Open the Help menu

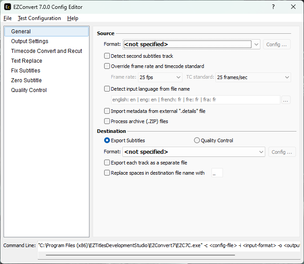tap(73, 18)
